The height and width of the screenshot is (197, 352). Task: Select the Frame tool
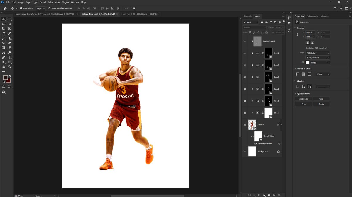coord(10,28)
